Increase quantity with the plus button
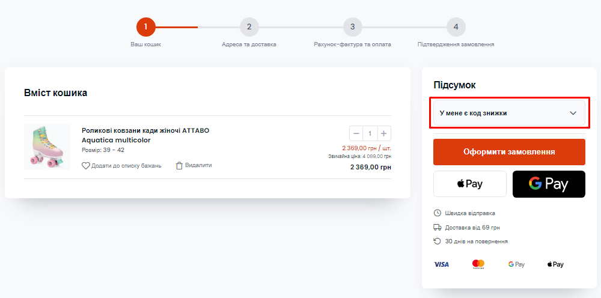 click(384, 133)
